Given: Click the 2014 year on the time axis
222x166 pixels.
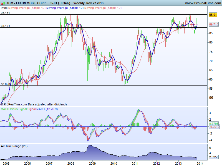Looking at the screenshot, I should [200, 164].
